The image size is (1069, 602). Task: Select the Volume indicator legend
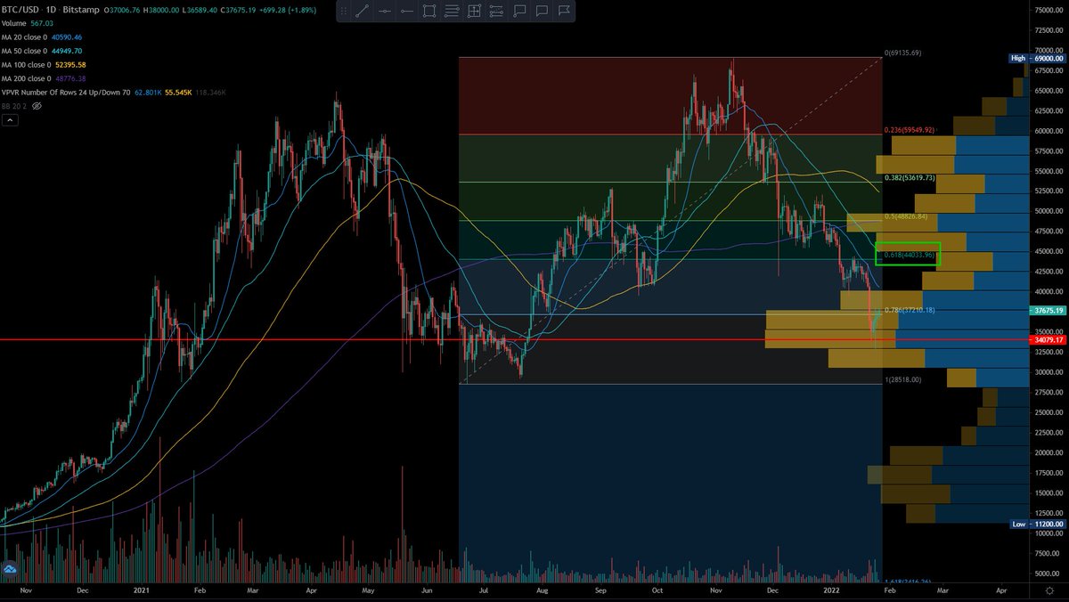[16, 21]
